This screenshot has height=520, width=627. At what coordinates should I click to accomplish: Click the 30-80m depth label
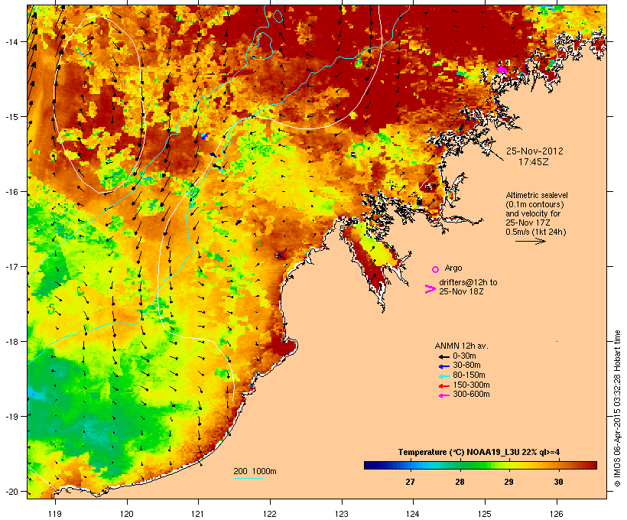click(466, 366)
